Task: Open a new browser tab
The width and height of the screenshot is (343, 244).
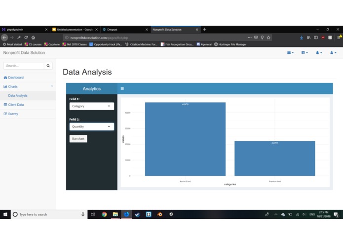Action: point(204,29)
